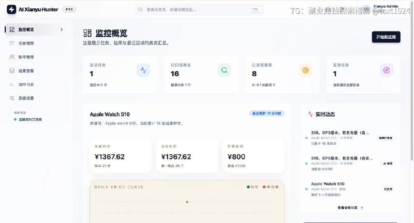The height and width of the screenshot is (223, 414).
Task: Click the magnifier icon in the search bar
Action: click(140, 9)
